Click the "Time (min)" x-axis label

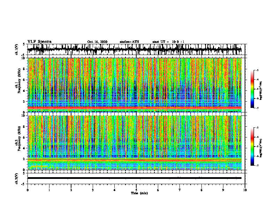[139, 193]
